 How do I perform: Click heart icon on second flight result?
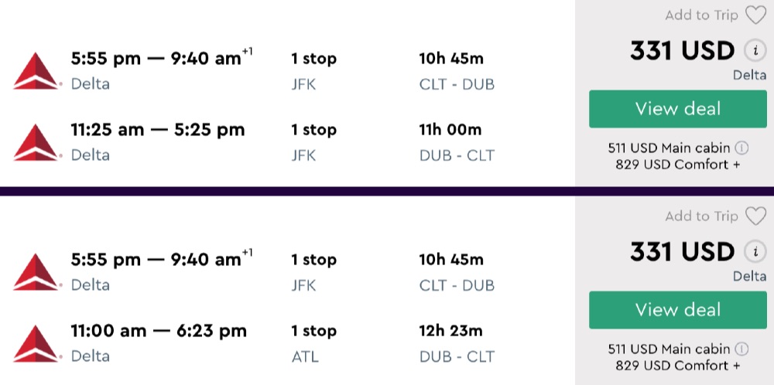[x=755, y=216]
